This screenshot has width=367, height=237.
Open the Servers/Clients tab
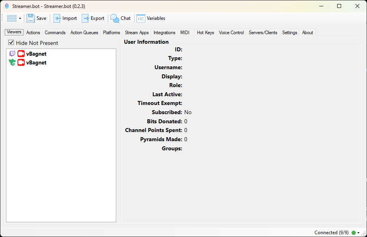tap(263, 33)
